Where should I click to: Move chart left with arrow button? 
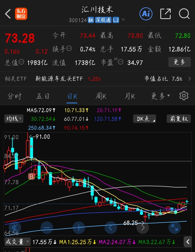coord(111,228)
